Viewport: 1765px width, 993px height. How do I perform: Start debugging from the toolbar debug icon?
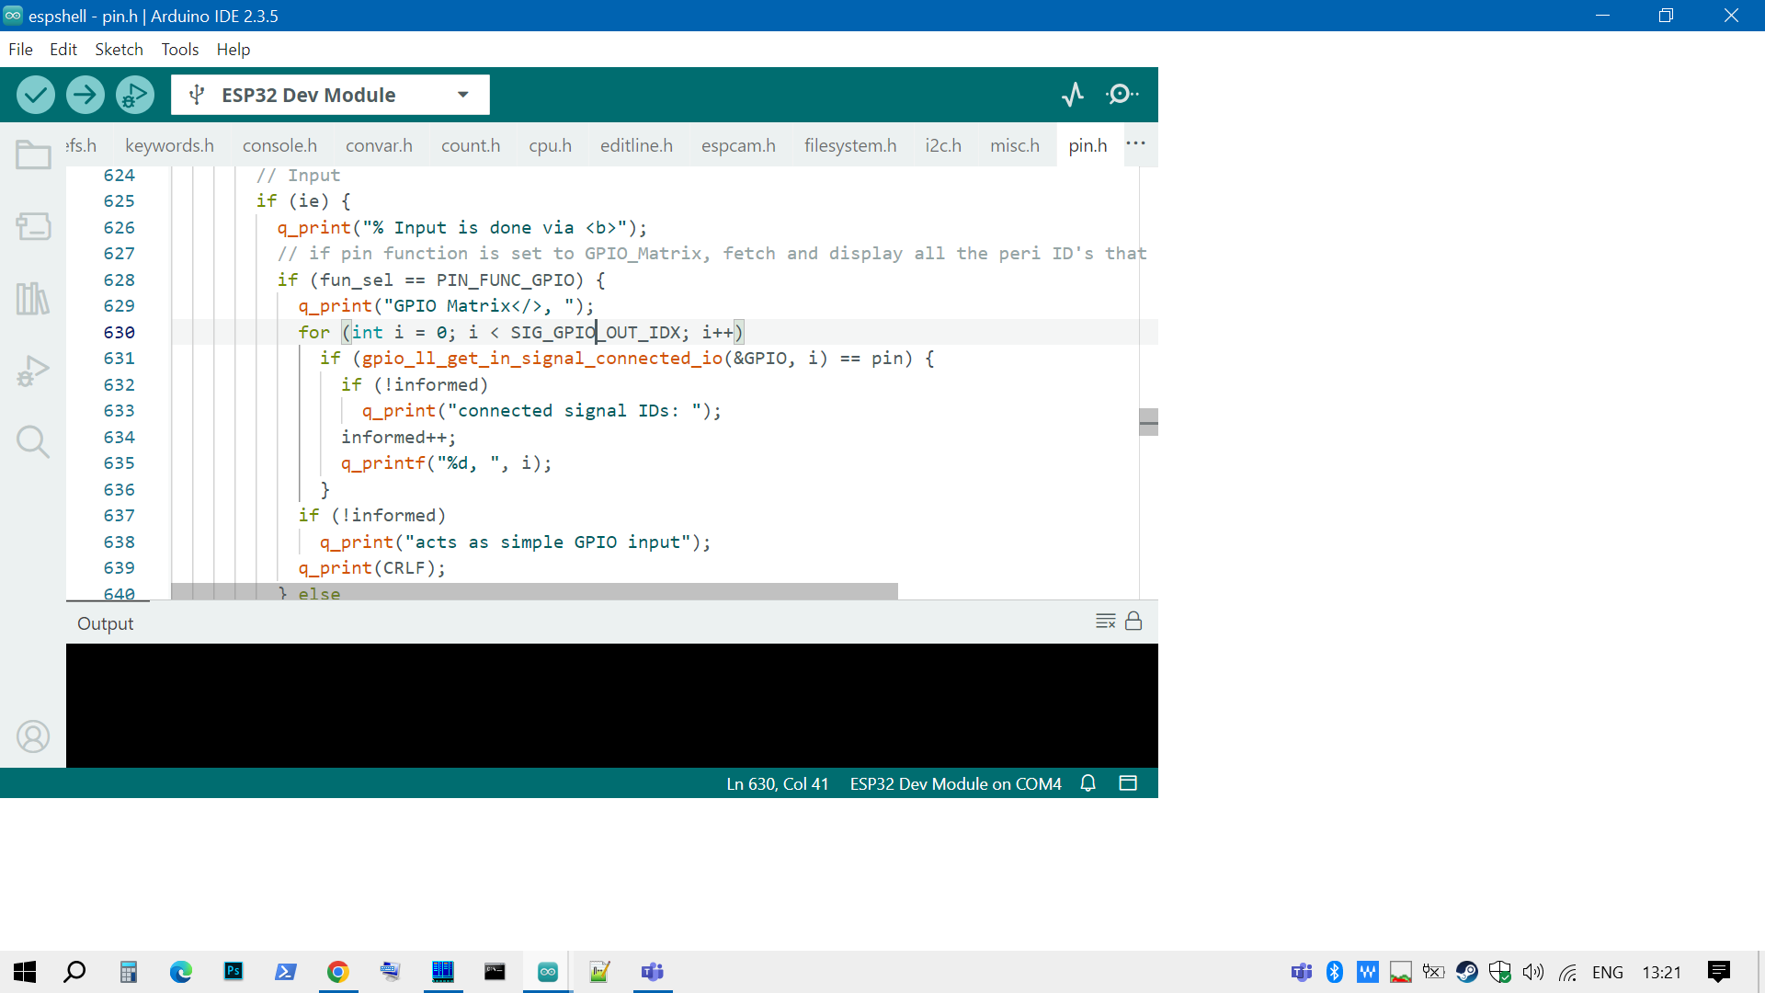[134, 94]
